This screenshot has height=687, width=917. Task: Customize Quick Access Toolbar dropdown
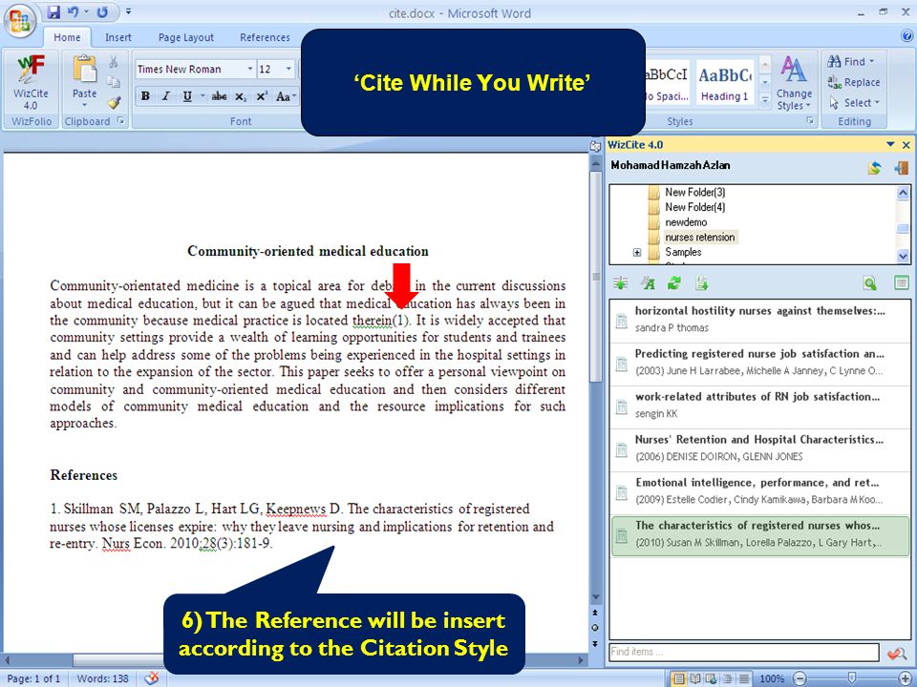pos(129,11)
